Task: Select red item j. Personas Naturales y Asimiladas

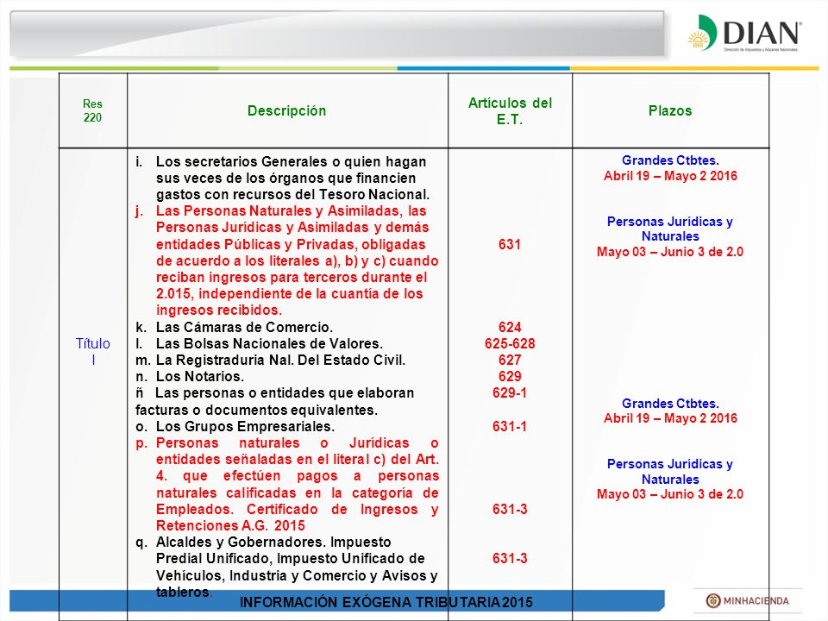Action: point(286,260)
